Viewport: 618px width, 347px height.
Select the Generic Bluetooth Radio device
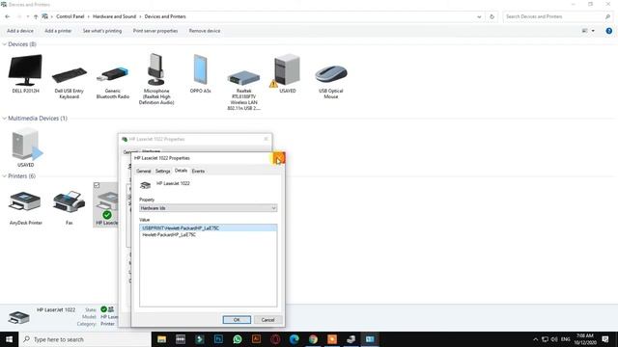pyautogui.click(x=113, y=81)
